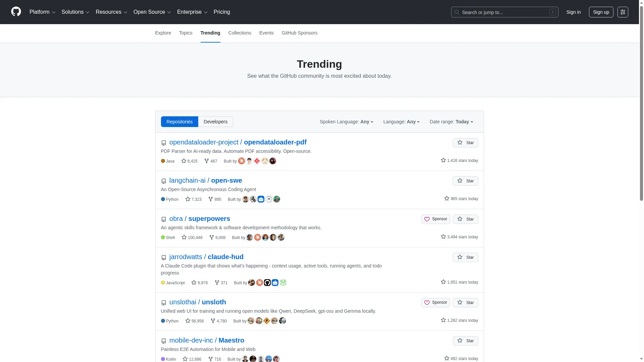The width and height of the screenshot is (644, 362).
Task: Click the search magnifier icon
Action: 457,12
